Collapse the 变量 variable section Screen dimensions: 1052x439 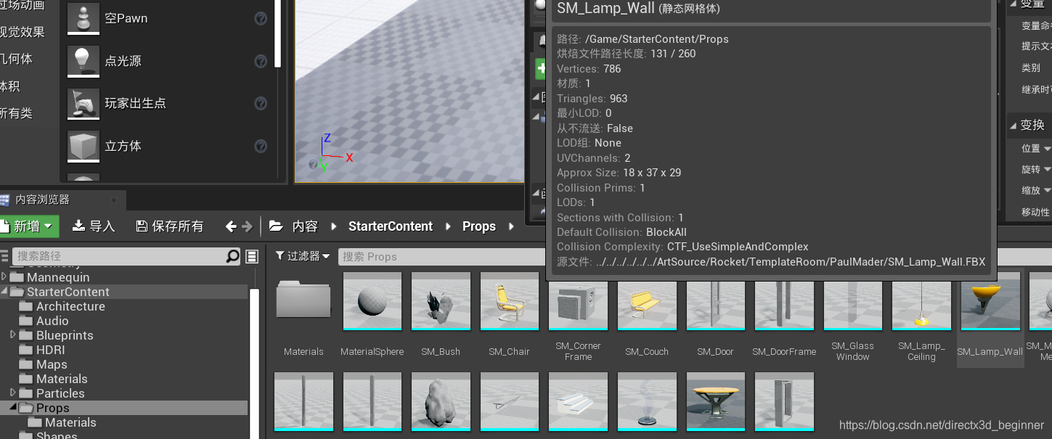1014,4
